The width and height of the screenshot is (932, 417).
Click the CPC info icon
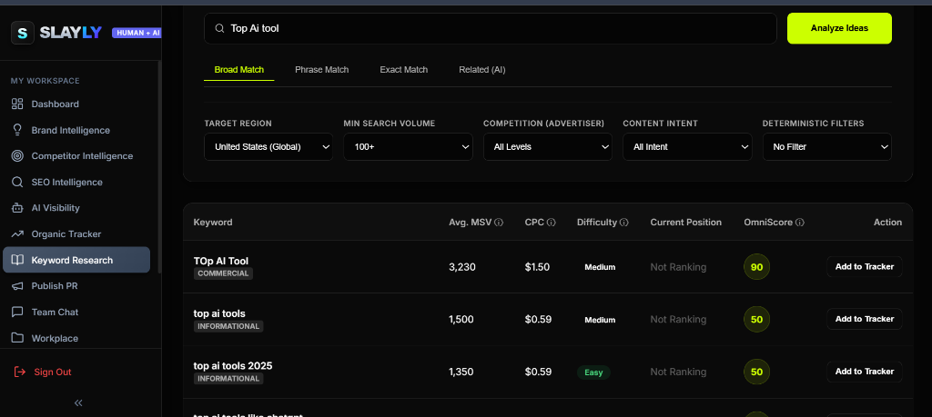point(551,223)
